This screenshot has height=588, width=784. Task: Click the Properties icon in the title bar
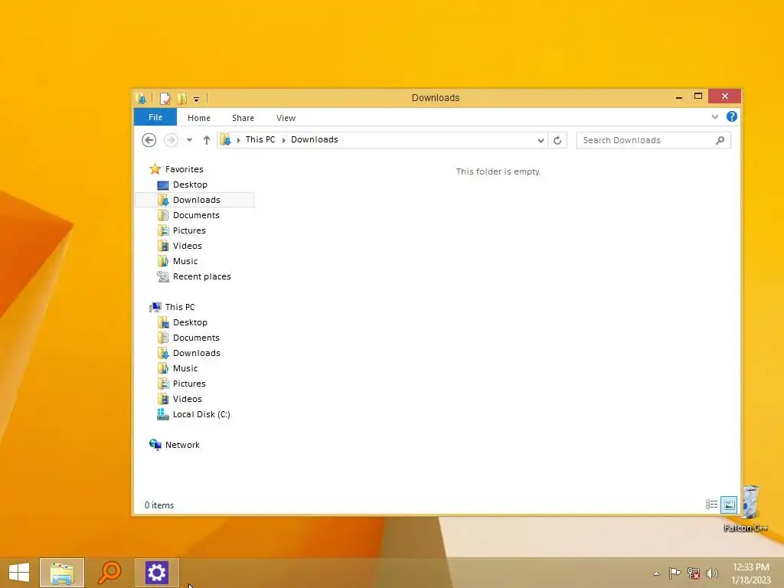[165, 99]
